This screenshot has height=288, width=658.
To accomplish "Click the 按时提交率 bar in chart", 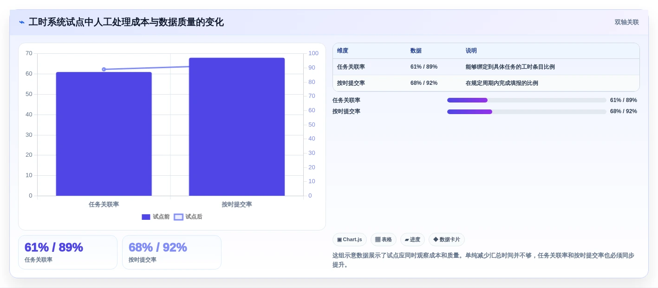I will [x=237, y=127].
